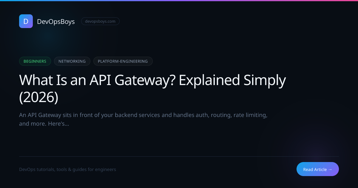The height and width of the screenshot is (188, 358).
Task: Click the DevOpsBoys brand name
Action: (x=56, y=21)
